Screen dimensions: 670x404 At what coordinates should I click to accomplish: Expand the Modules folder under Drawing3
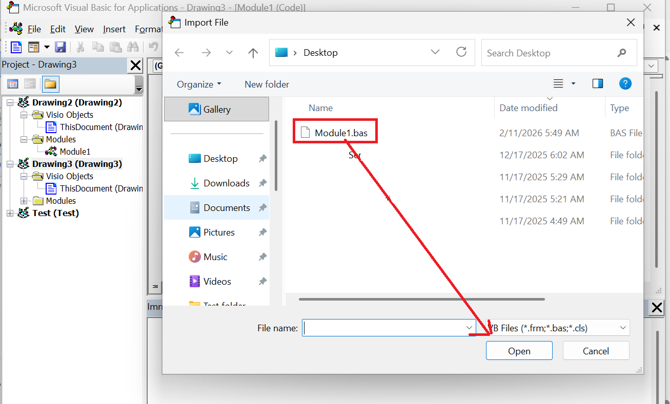[x=24, y=201]
